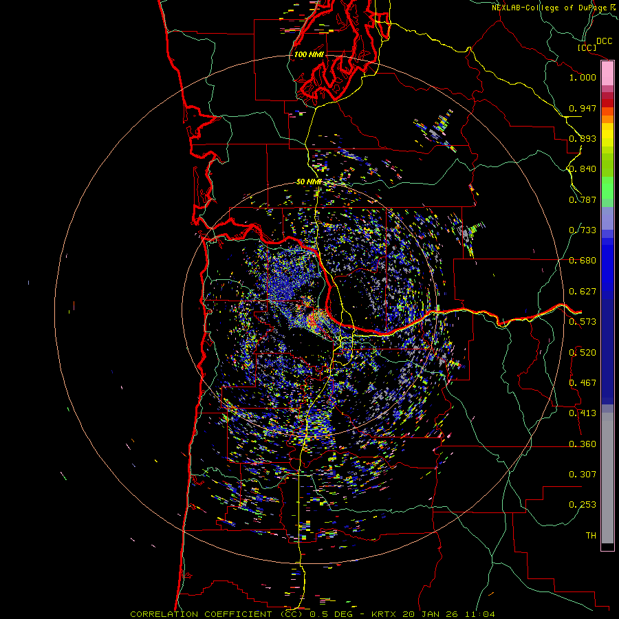Click the 0.787 value on the color scale

(x=583, y=199)
